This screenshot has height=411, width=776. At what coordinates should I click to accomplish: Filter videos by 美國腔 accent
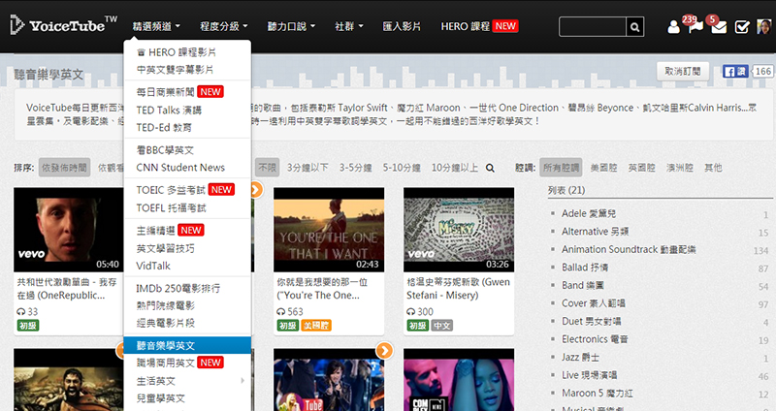click(603, 168)
